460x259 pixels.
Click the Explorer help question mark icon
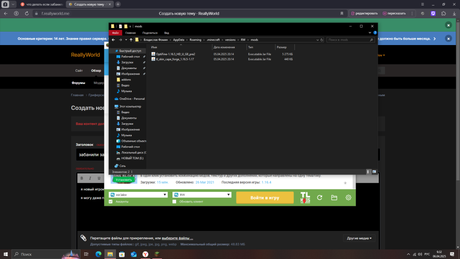(x=375, y=33)
